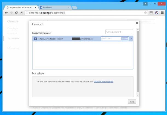The image size is (167, 115).
Task: Click the Mai salvate heading
Action: [38, 73]
